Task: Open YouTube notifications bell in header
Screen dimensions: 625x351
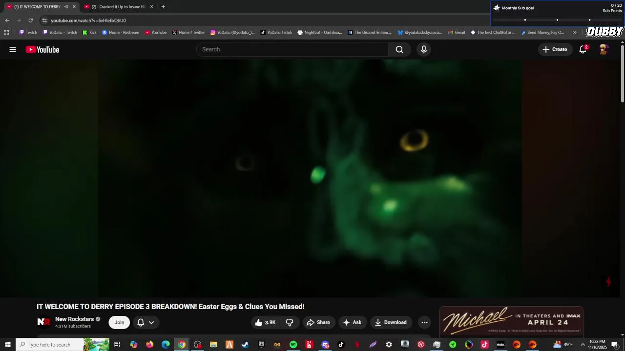Action: tap(583, 49)
